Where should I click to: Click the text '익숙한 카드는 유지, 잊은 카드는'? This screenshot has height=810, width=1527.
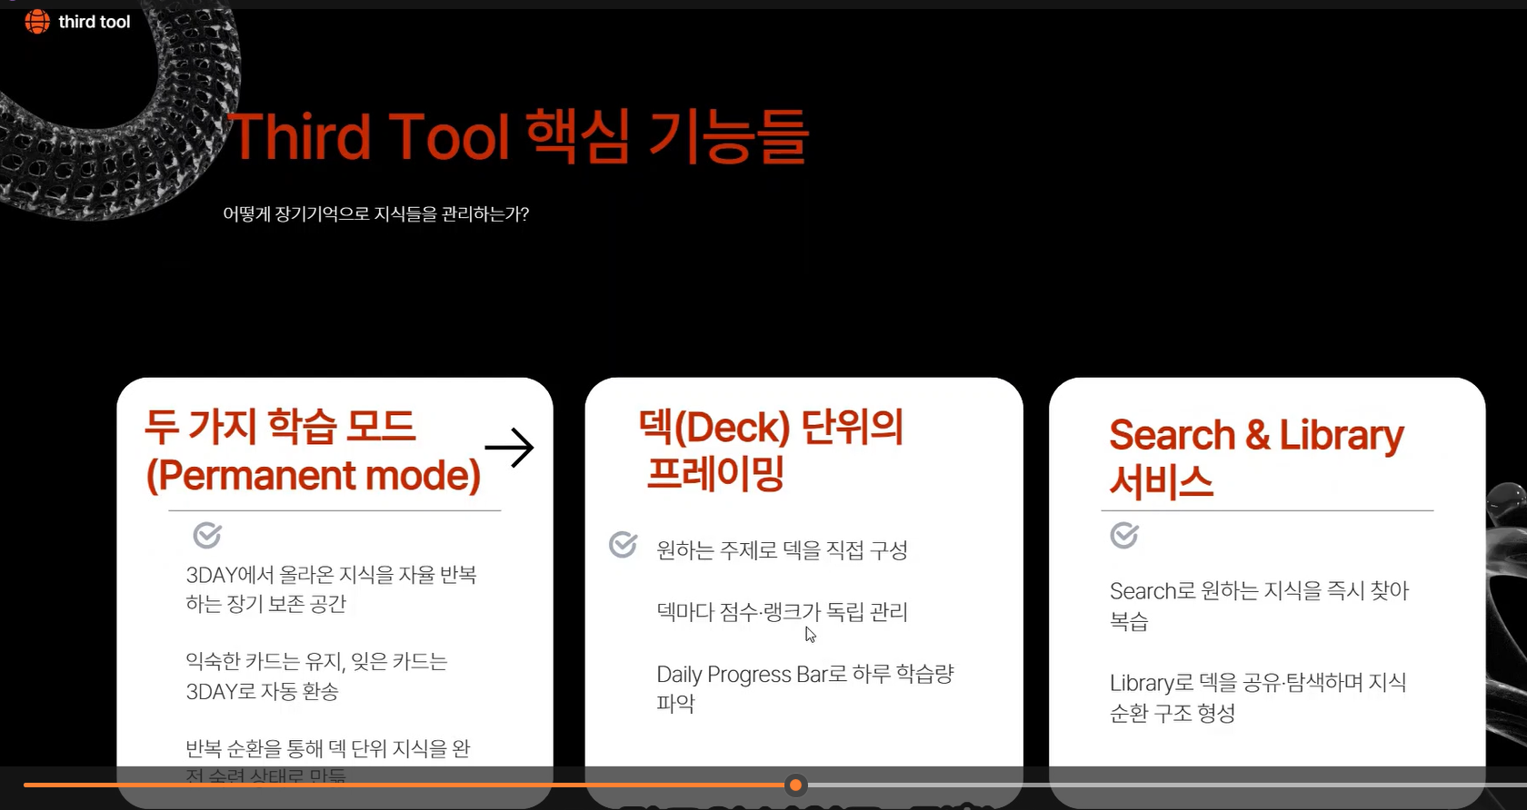(x=316, y=661)
